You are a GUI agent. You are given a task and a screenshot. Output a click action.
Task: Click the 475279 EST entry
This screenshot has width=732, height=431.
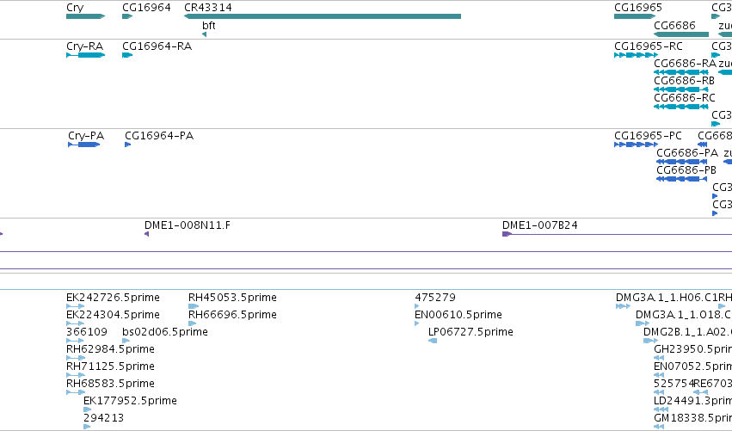[x=417, y=306]
